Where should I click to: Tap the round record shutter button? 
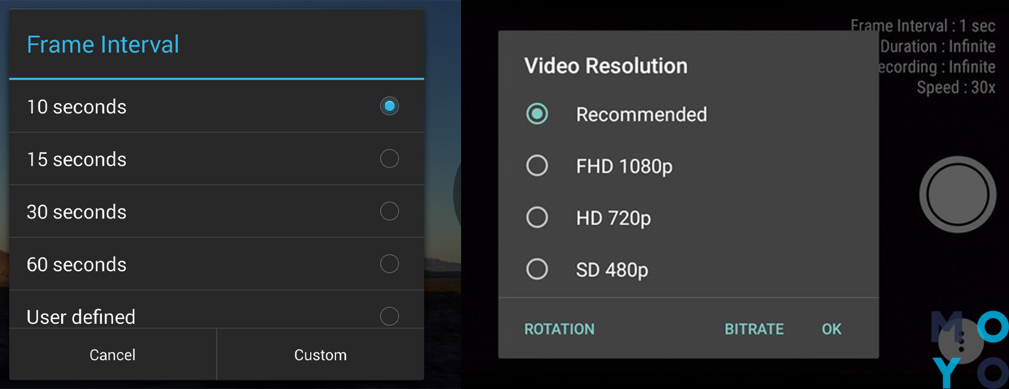tap(958, 194)
